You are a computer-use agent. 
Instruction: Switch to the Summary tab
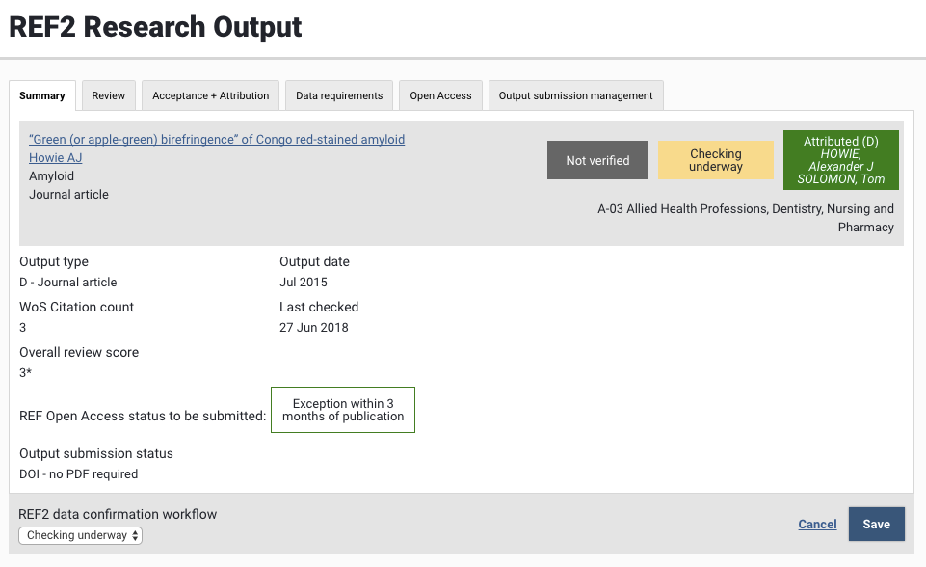(42, 95)
